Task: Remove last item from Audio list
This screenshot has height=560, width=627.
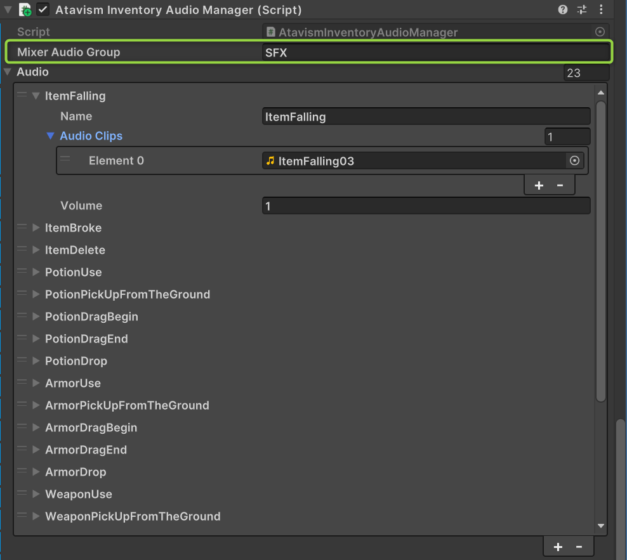Action: [579, 547]
